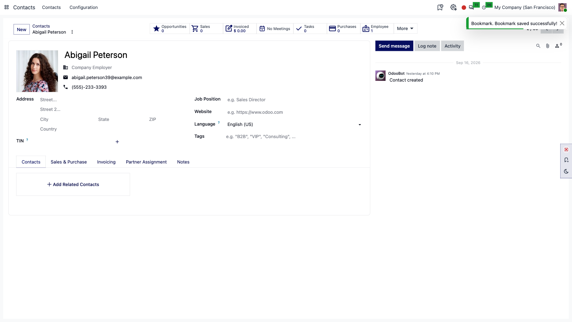572x322 pixels.
Task: Show followers icon in chatter
Action: tap(558, 45)
